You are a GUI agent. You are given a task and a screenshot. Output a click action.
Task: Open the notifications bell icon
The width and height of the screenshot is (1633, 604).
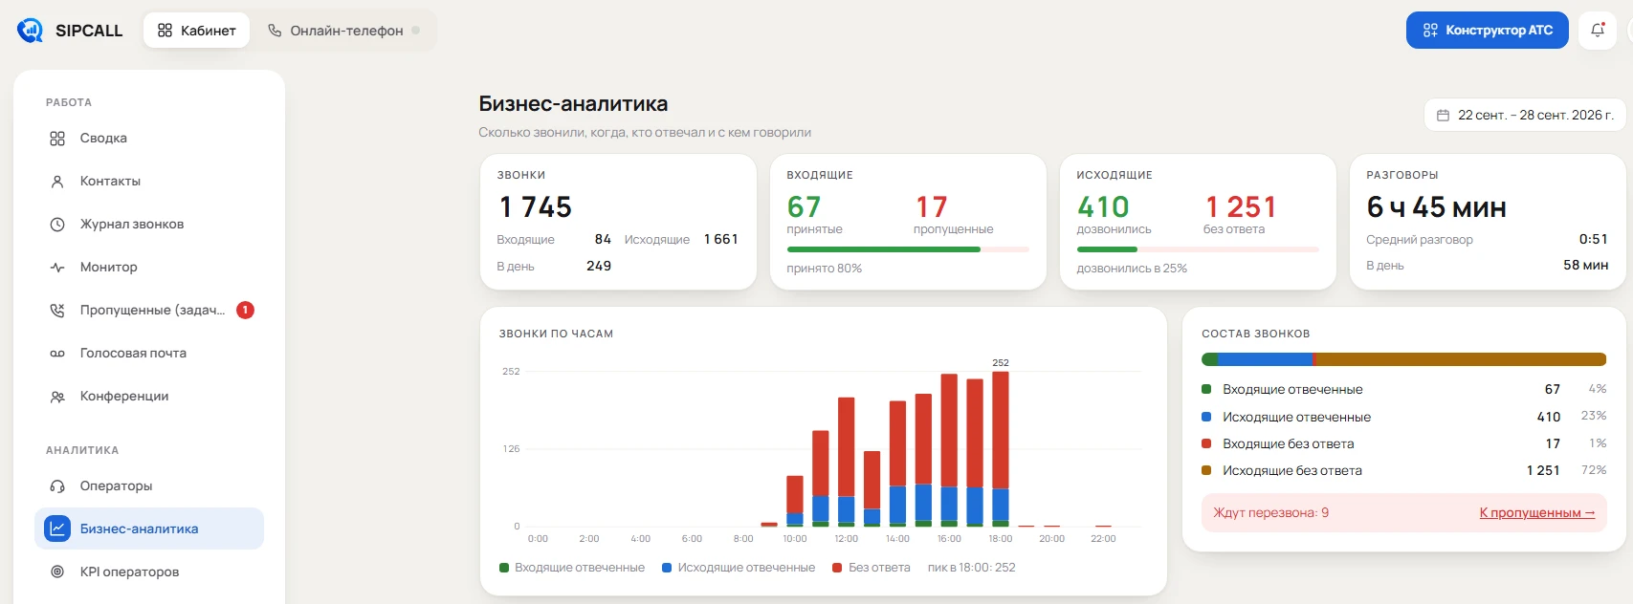click(1598, 31)
